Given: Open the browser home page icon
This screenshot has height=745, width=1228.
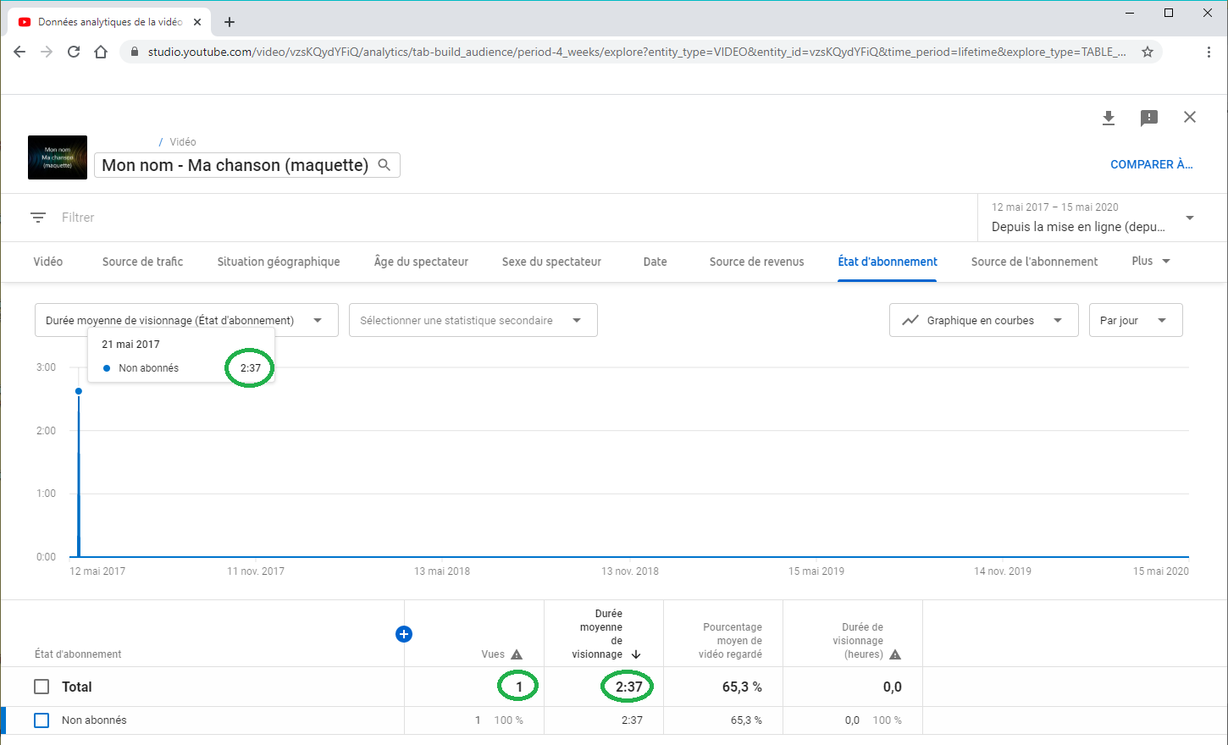Looking at the screenshot, I should [101, 52].
